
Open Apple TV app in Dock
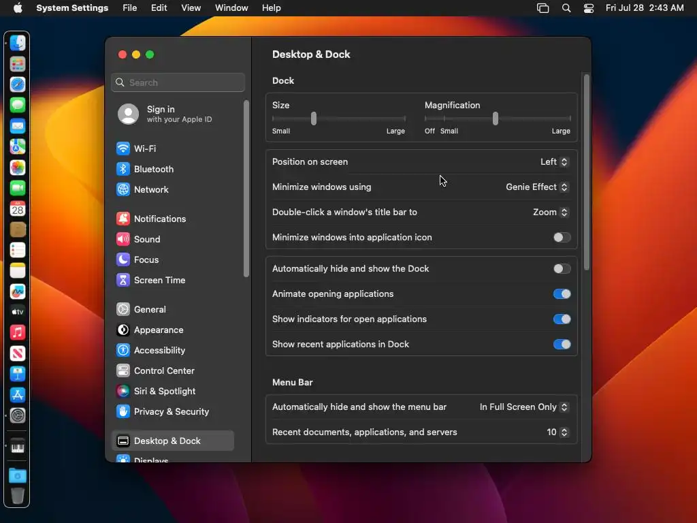point(18,312)
